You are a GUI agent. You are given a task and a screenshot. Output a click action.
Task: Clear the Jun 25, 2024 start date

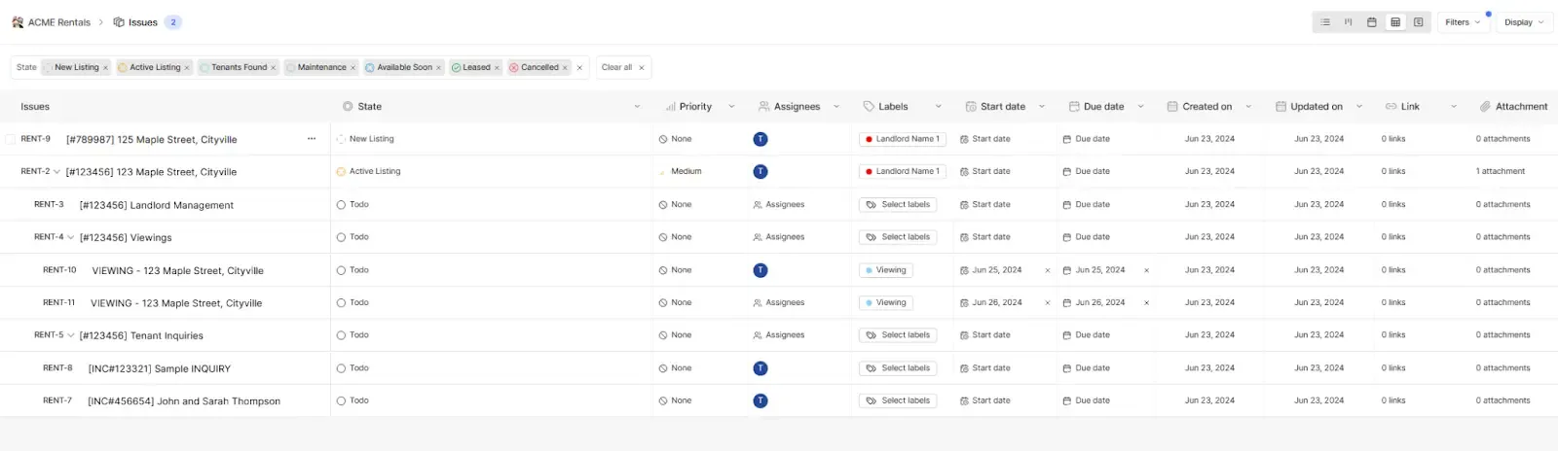click(x=1048, y=271)
